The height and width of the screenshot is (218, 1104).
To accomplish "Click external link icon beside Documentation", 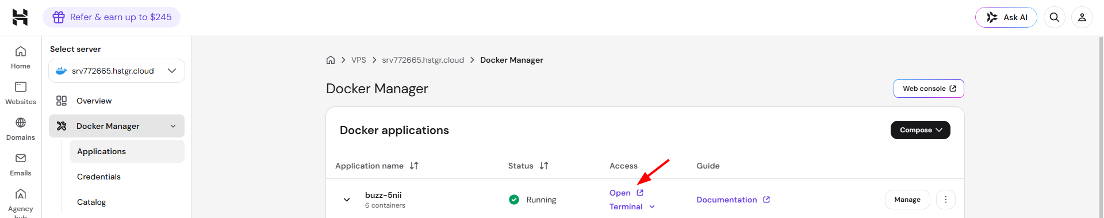I will (x=766, y=200).
